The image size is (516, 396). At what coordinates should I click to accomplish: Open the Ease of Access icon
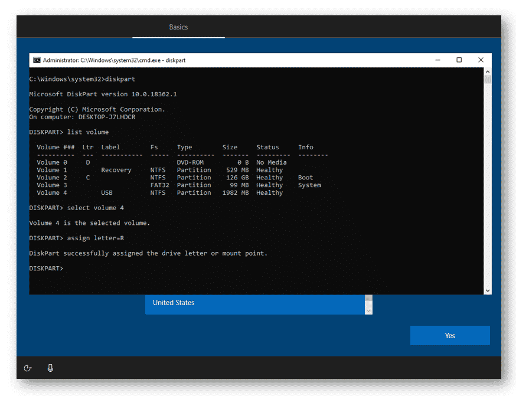click(28, 368)
